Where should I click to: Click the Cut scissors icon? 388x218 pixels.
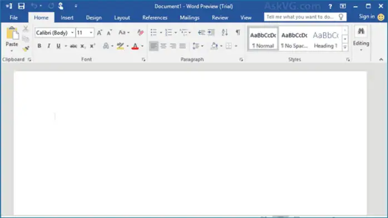coord(26,29)
